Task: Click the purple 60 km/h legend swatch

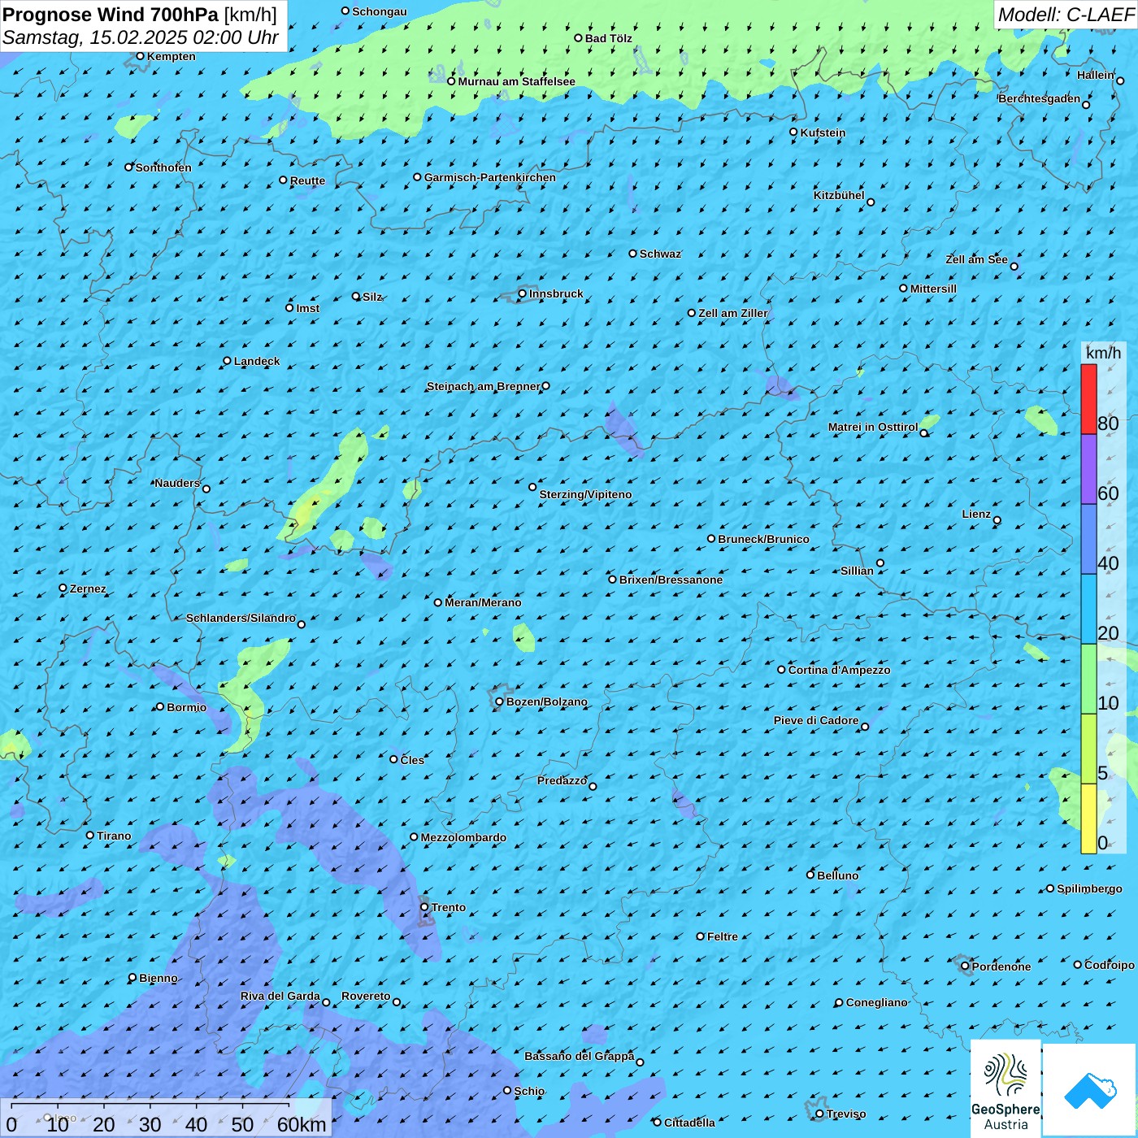Action: click(1088, 469)
